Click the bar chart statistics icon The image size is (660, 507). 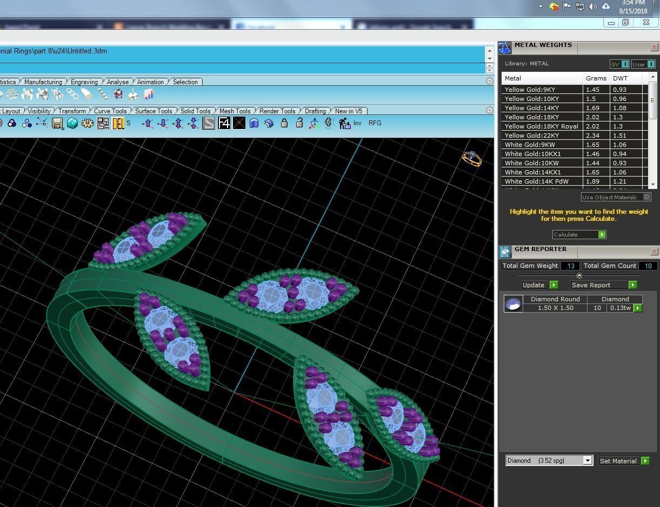[148, 94]
